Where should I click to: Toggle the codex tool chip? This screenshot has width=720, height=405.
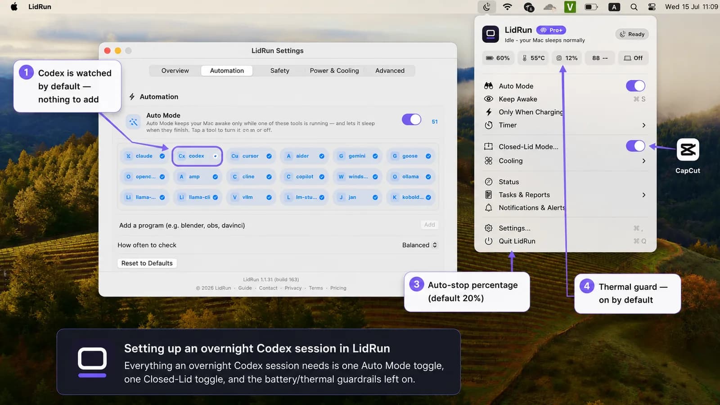(x=197, y=156)
